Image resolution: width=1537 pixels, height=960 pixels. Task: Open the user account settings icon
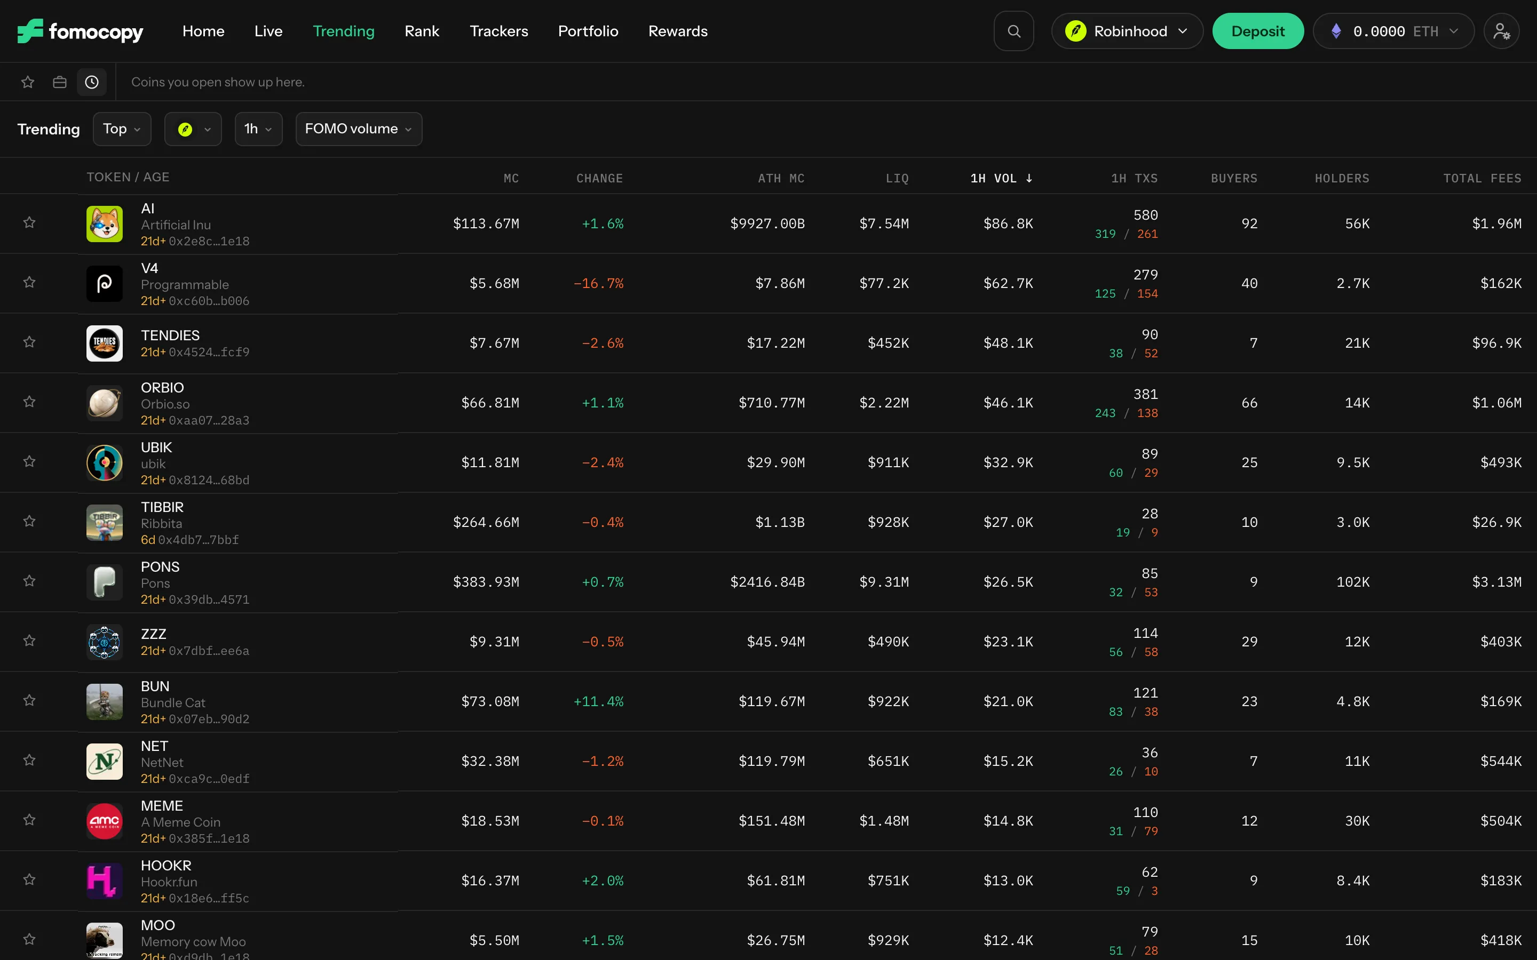click(1501, 31)
